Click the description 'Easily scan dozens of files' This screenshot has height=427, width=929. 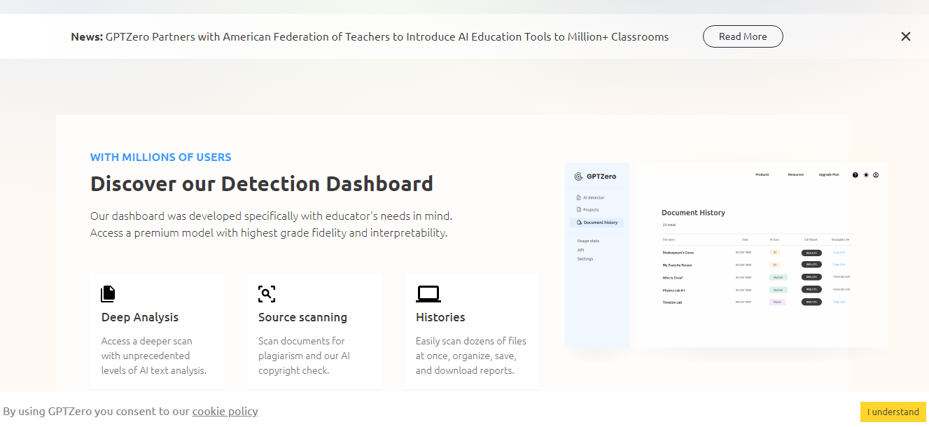471,356
